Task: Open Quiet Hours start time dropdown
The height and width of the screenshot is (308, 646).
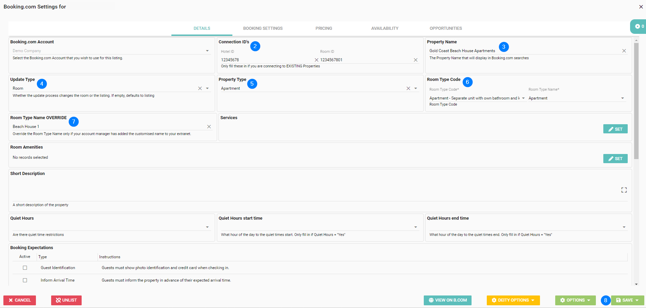Action: (x=415, y=227)
